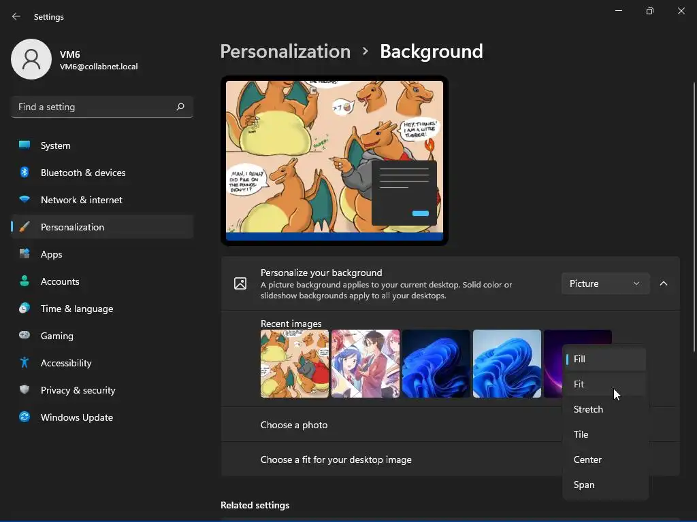Select the Personalization sidebar entry
697x522 pixels.
tap(102, 227)
